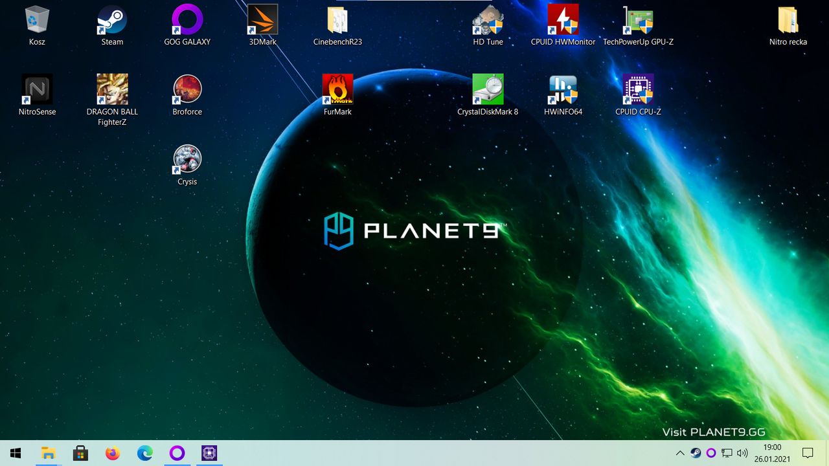Switch to GOG Galaxy in the taskbar

click(x=177, y=453)
